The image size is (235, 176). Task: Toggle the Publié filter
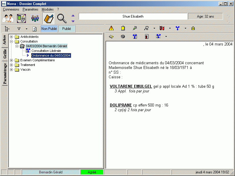click(x=67, y=29)
